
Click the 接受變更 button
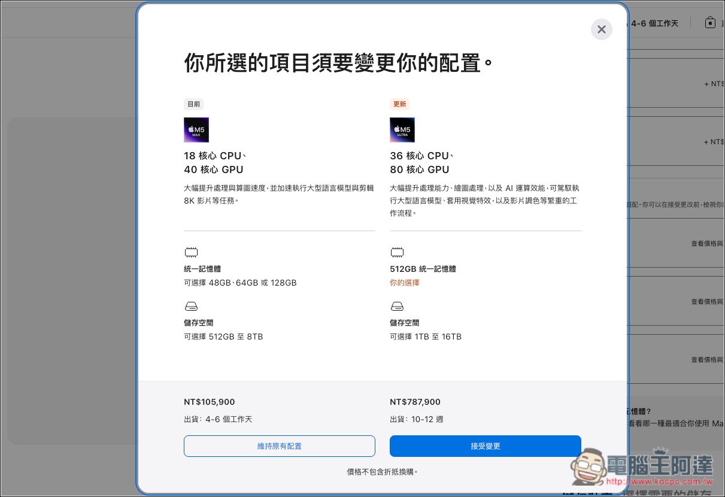(486, 446)
